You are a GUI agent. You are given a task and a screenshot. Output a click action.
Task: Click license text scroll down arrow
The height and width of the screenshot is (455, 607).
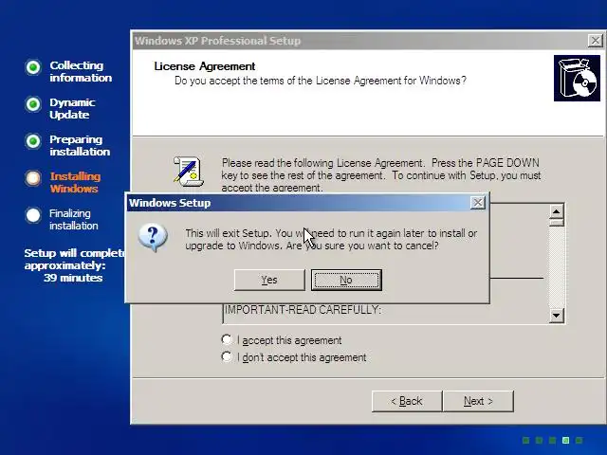tap(557, 315)
